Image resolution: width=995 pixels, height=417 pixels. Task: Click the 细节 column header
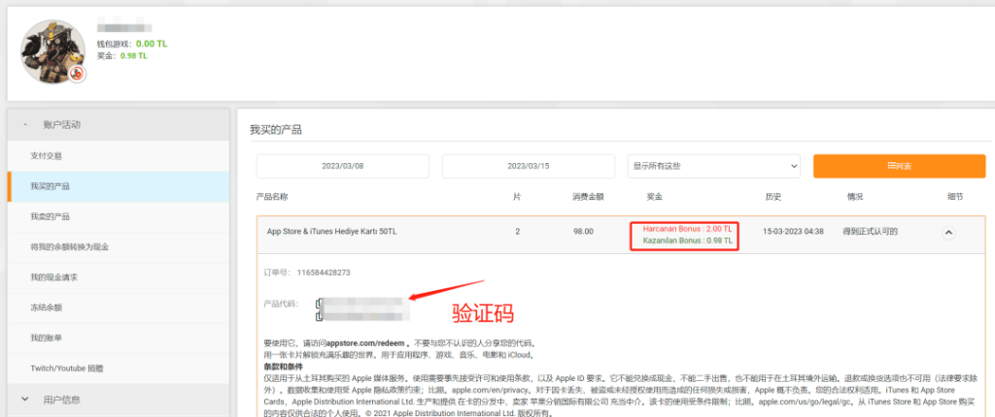coord(954,197)
